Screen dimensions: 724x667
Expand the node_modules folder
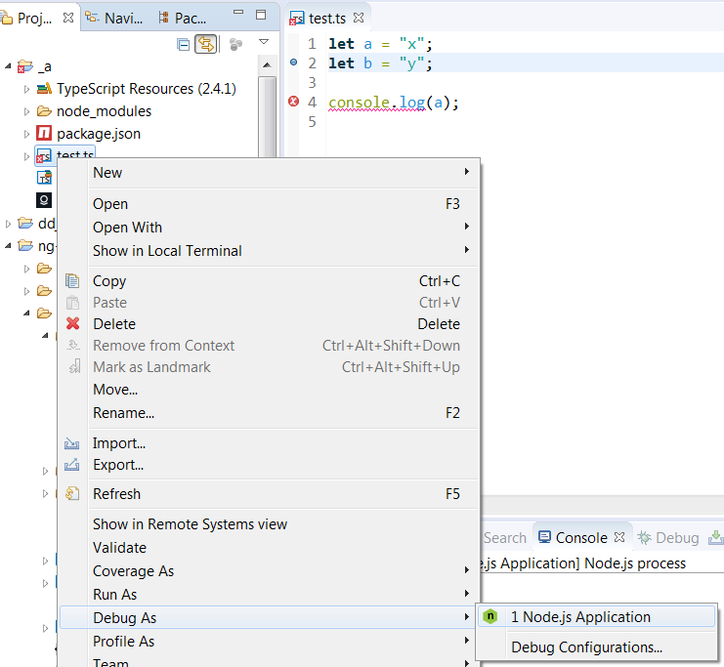pos(28,111)
